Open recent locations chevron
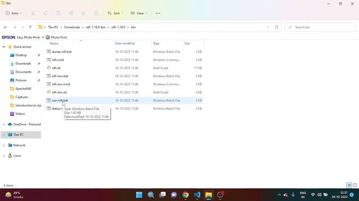359x201 pixels. [x=22, y=27]
